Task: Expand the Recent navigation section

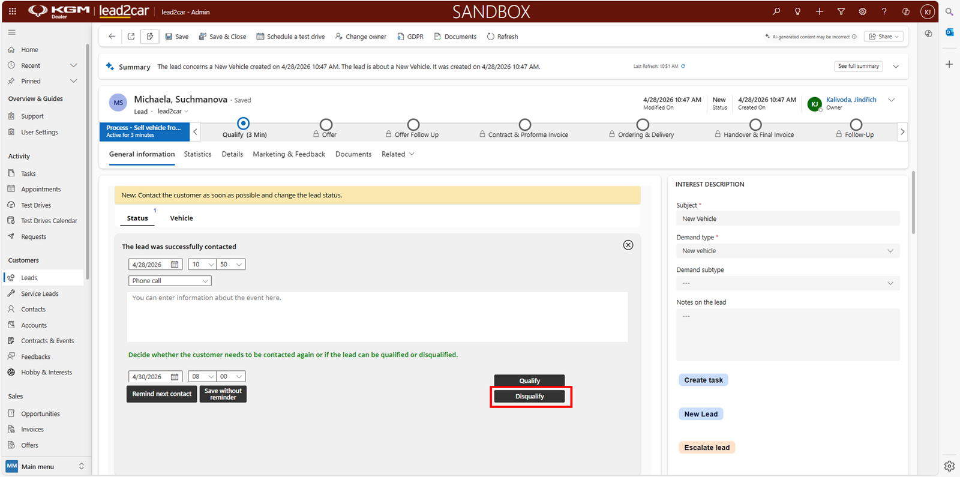Action: click(x=74, y=65)
